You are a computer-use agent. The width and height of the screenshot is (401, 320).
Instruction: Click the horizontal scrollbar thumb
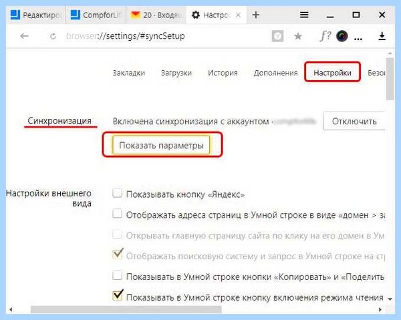[x=126, y=309]
